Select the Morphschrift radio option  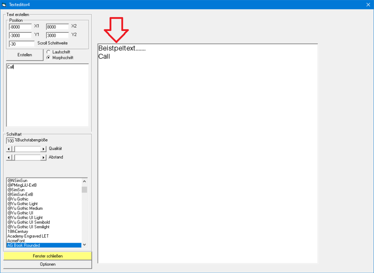[x=48, y=58]
